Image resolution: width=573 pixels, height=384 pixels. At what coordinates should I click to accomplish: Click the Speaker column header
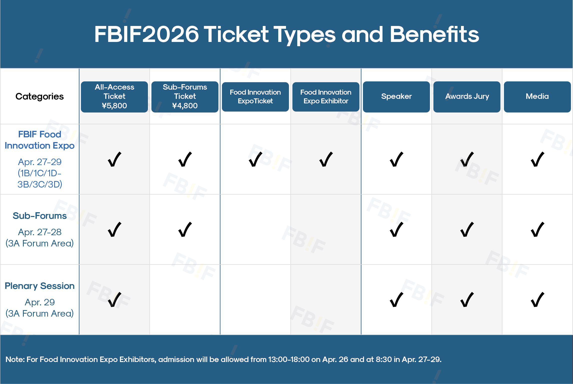pyautogui.click(x=396, y=97)
